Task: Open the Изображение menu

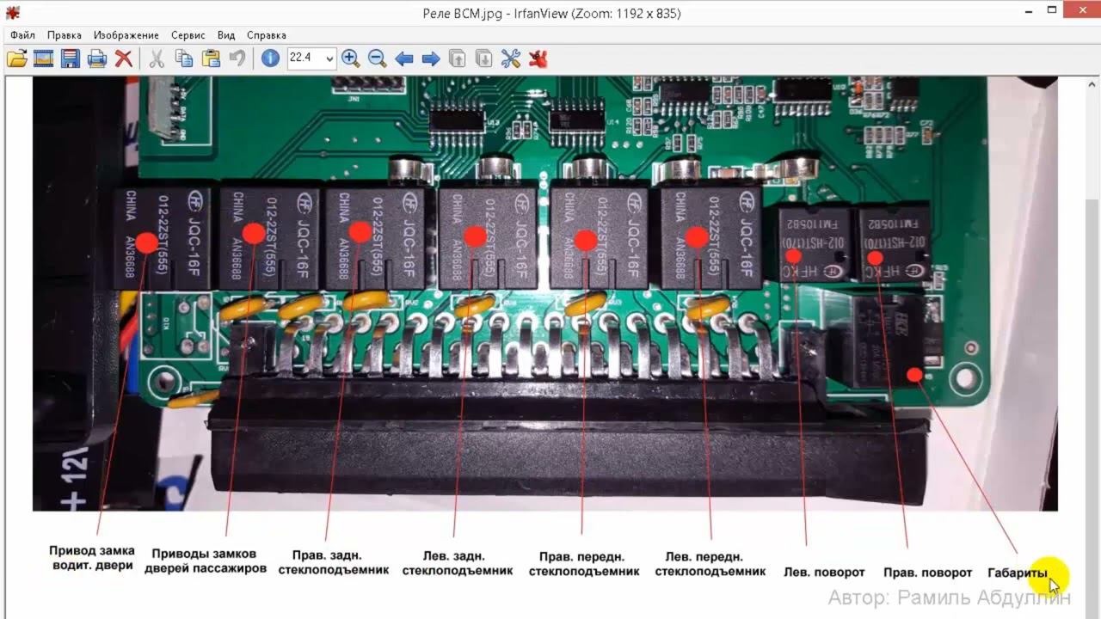Action: (126, 35)
